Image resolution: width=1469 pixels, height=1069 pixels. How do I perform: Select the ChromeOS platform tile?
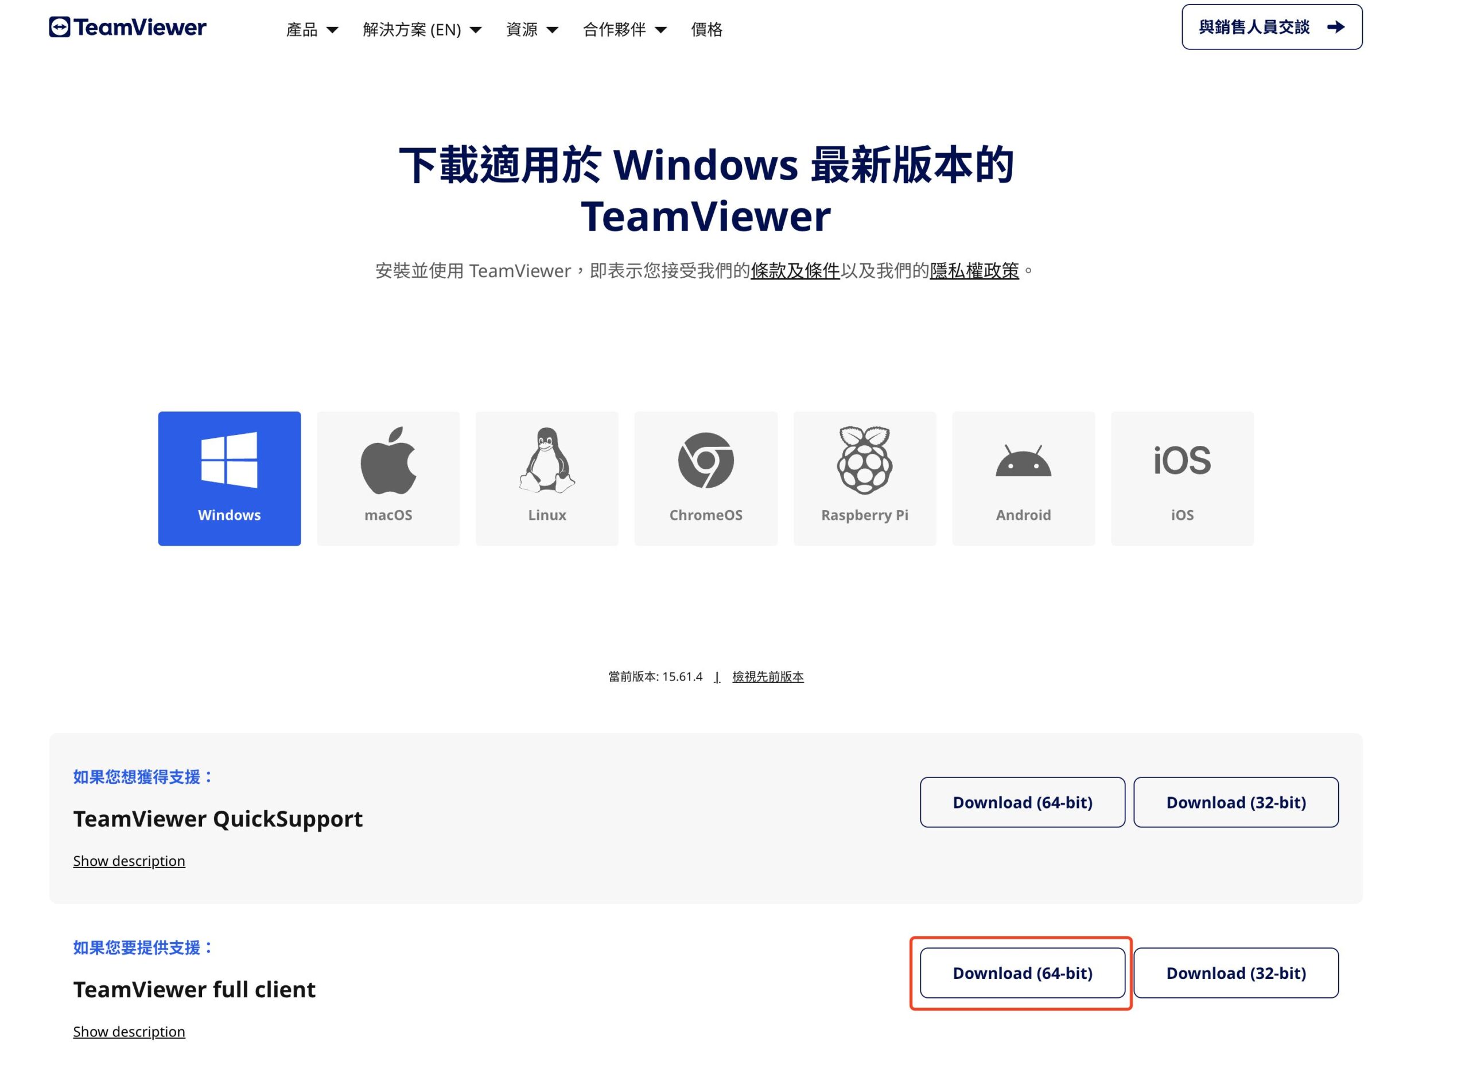(x=705, y=479)
